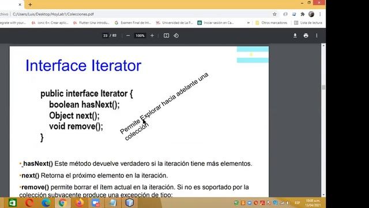369x208 pixels.
Task: Toggle fit to page in PDF toolbar
Action: click(x=167, y=36)
